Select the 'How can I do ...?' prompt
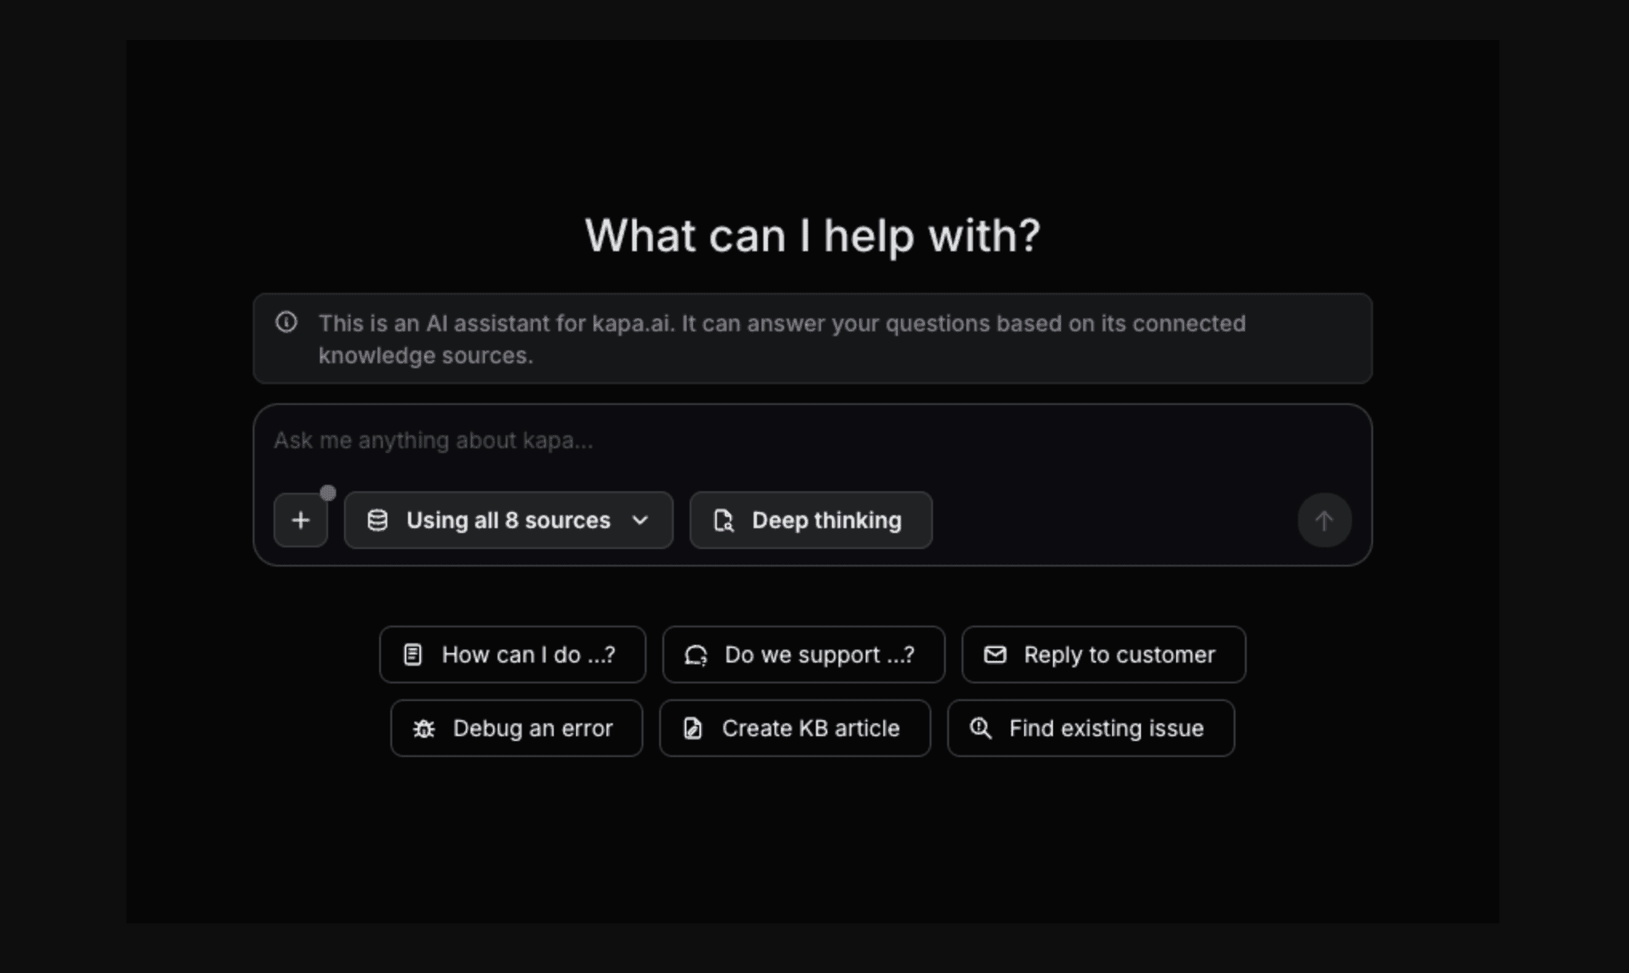This screenshot has height=973, width=1629. 512,655
